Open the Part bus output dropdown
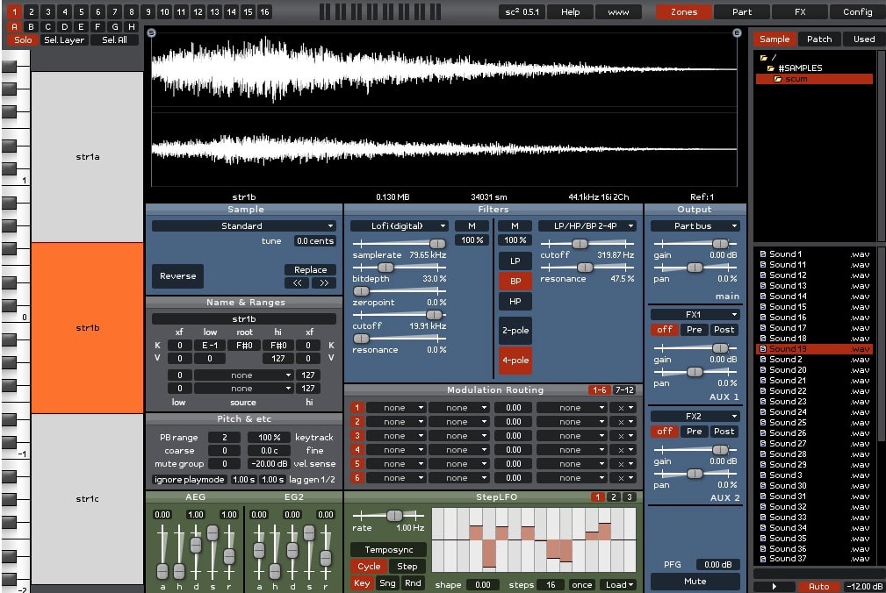Image resolution: width=886 pixels, height=593 pixels. pos(694,225)
